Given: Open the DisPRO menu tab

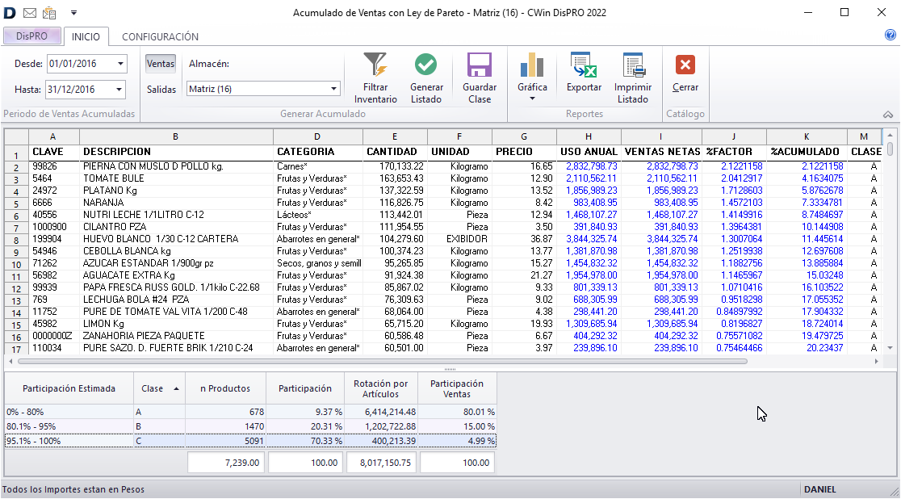Looking at the screenshot, I should point(32,36).
